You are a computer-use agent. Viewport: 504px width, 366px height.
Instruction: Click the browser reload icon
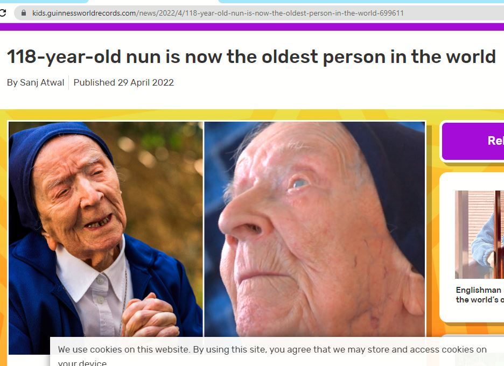3,13
